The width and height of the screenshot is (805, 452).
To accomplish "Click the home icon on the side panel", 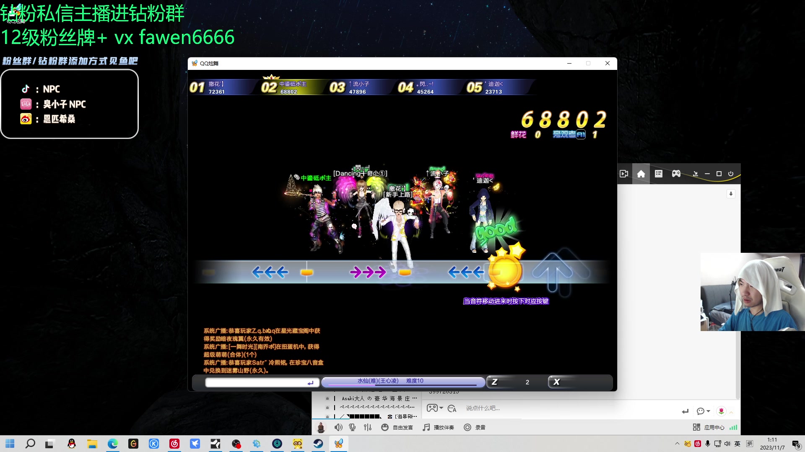I will (x=641, y=173).
